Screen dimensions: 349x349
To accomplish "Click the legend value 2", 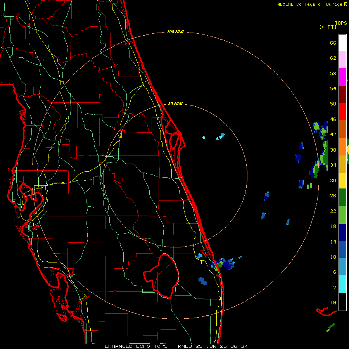I will (x=335, y=288).
